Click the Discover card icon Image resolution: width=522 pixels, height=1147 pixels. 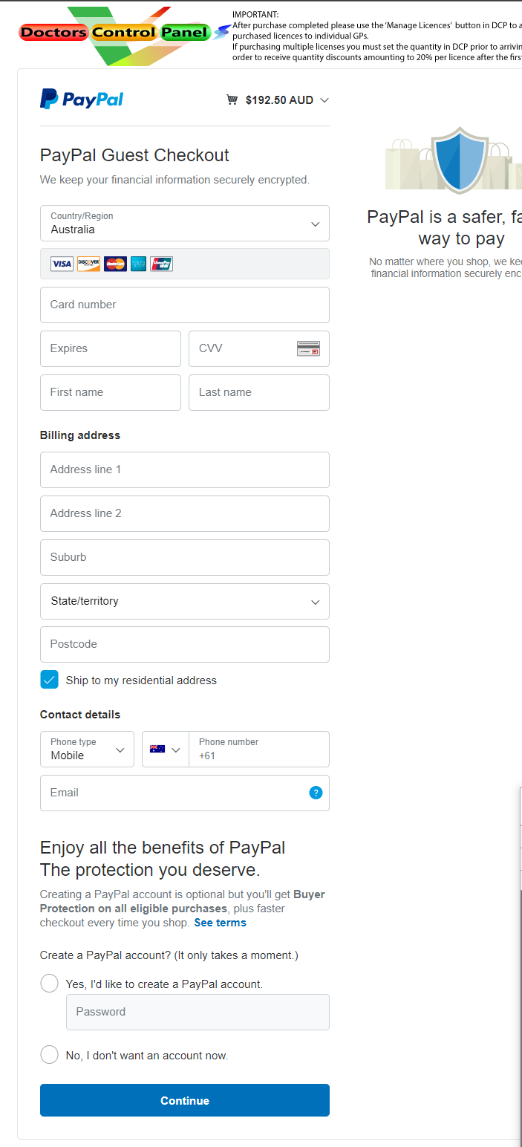(x=88, y=264)
